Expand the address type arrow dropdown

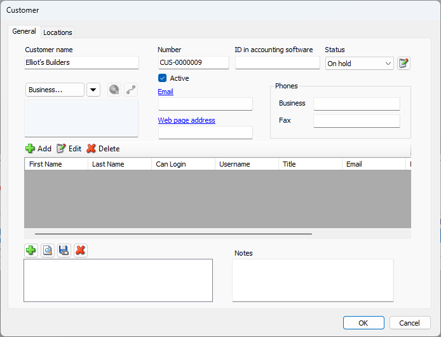[93, 90]
